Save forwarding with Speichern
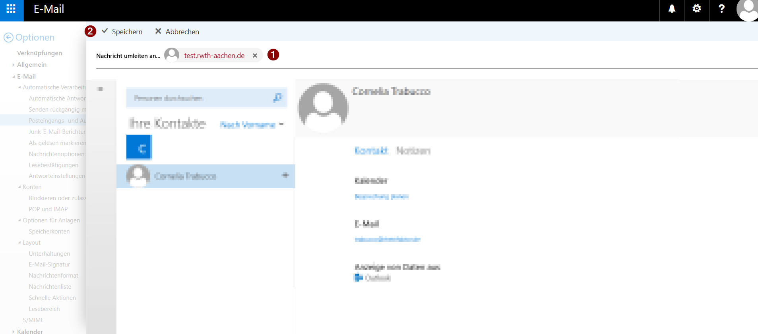The width and height of the screenshot is (758, 334). click(x=122, y=31)
